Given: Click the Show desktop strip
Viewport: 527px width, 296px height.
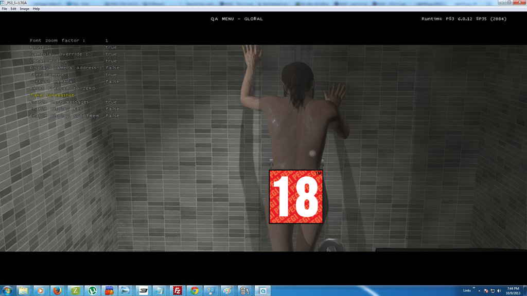Looking at the screenshot, I should click(524, 291).
